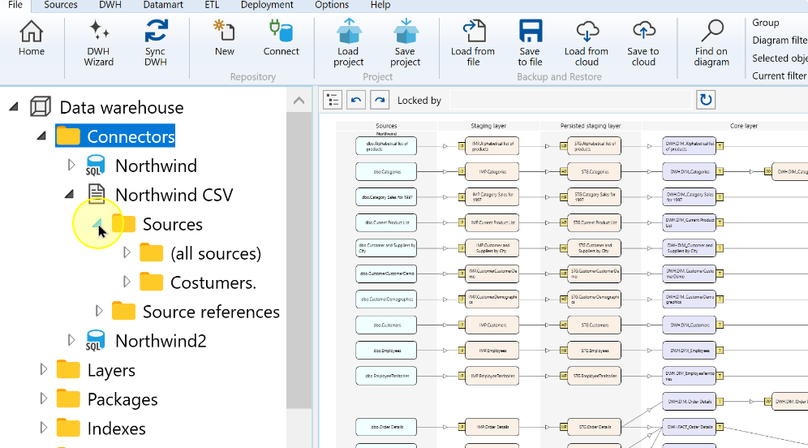Select the IMP.Current Product List node
Viewport: 808px width, 448px height.
point(492,222)
